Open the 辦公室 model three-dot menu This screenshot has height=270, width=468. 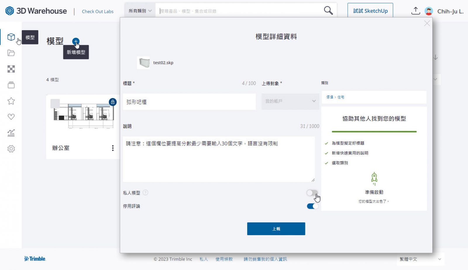pos(113,148)
